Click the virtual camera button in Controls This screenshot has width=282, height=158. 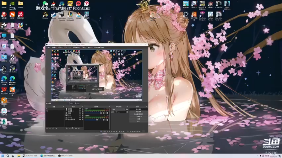(x=139, y=114)
